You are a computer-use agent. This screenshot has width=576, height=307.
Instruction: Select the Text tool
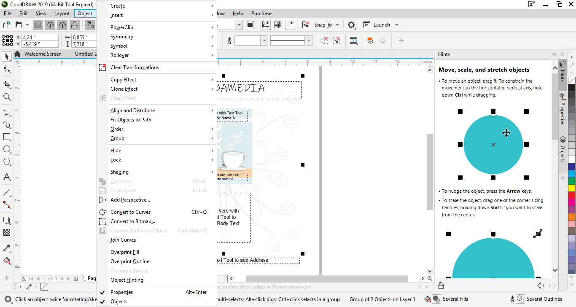(x=7, y=177)
